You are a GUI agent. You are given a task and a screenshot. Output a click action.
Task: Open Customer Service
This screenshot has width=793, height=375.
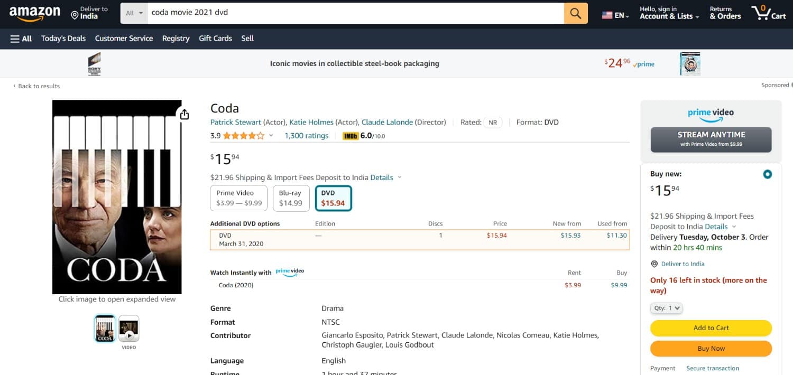click(124, 39)
